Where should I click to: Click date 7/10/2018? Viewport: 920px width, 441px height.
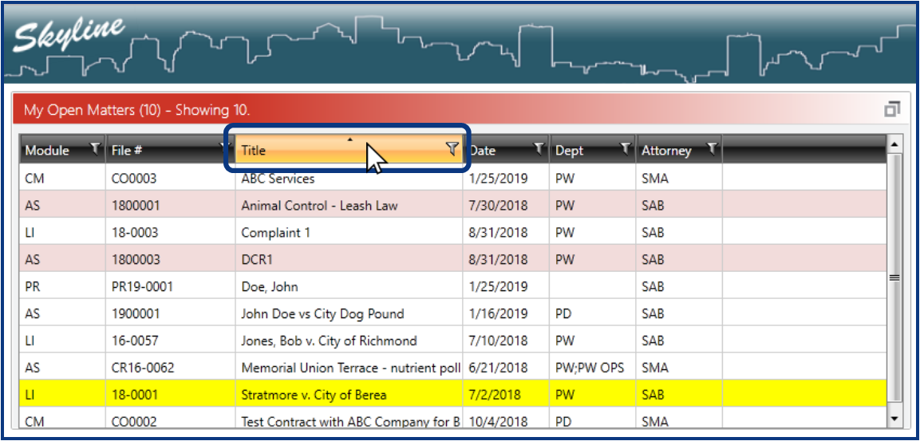click(x=498, y=341)
